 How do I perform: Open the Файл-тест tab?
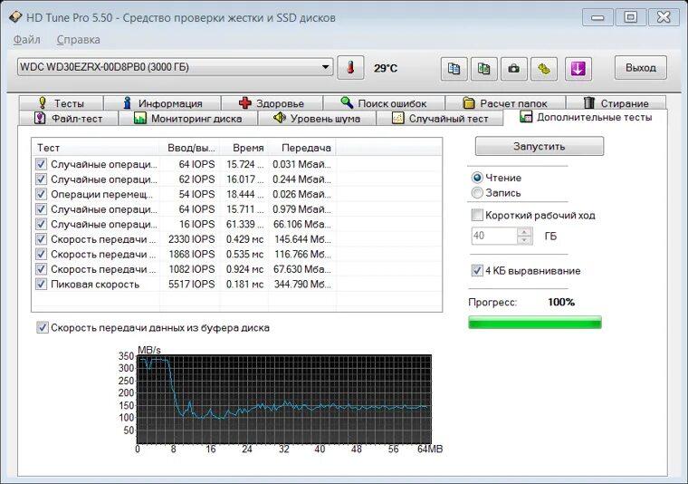point(69,119)
